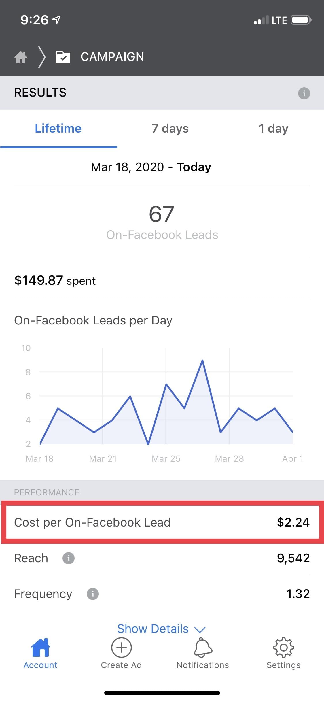Tap the home icon in breadcrumb
The image size is (324, 702).
21,57
